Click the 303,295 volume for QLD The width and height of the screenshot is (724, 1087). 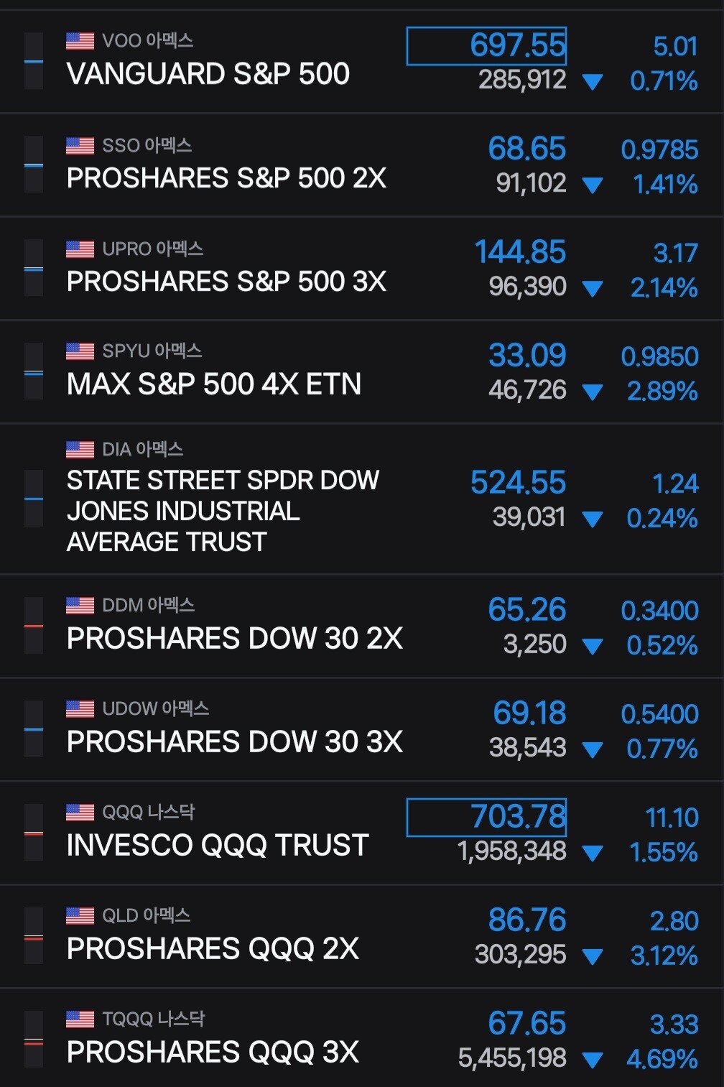(521, 955)
